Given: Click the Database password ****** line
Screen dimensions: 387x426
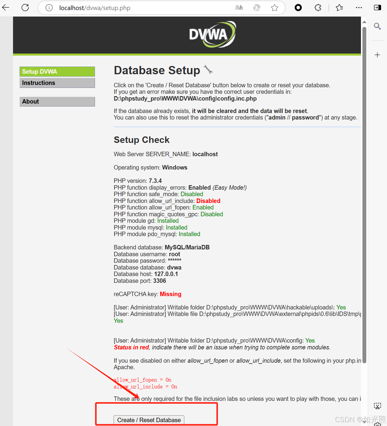Looking at the screenshot, I should coord(148,261).
